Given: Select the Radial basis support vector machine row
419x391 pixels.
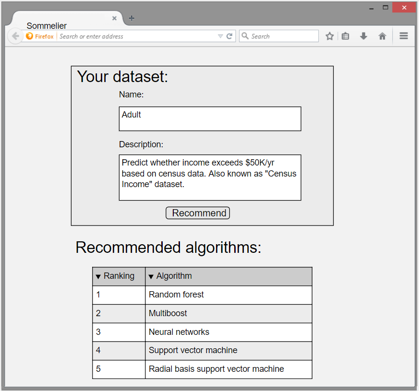Looking at the screenshot, I should click(x=202, y=369).
